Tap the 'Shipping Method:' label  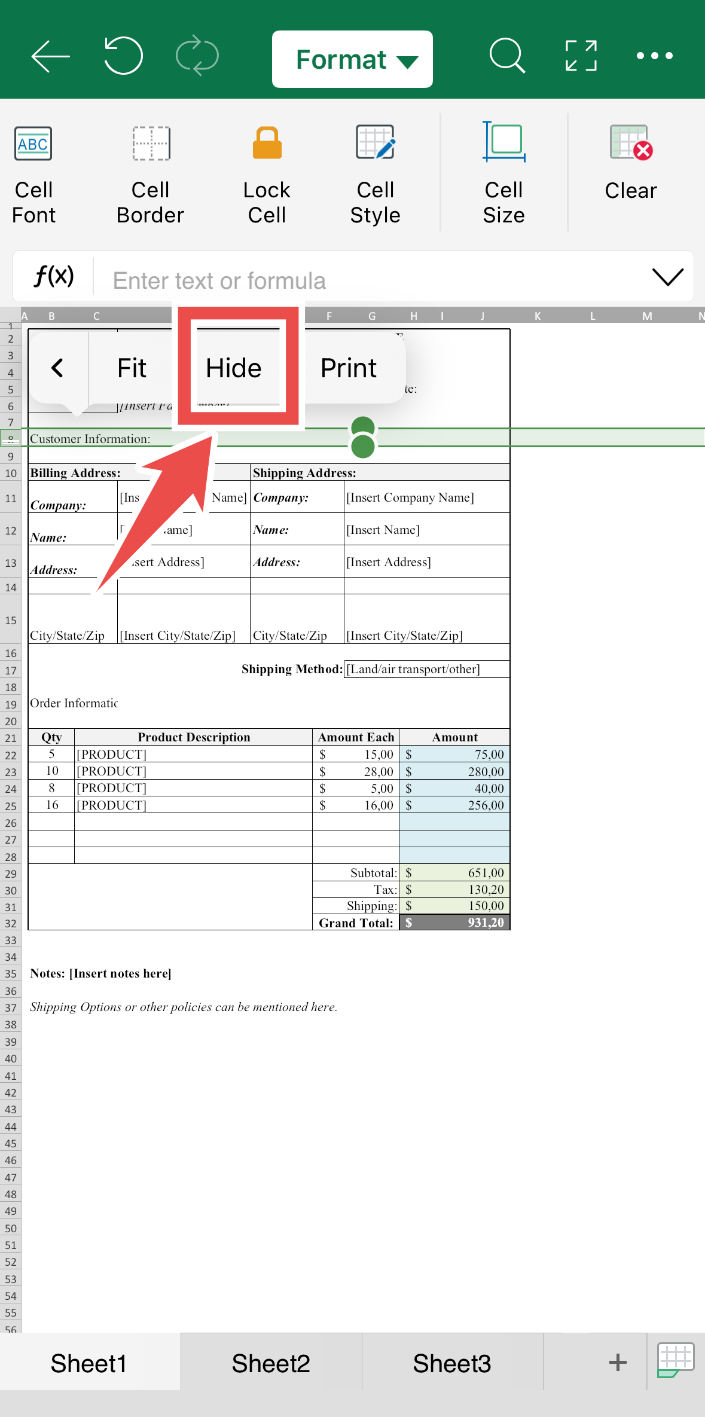pyautogui.click(x=292, y=669)
